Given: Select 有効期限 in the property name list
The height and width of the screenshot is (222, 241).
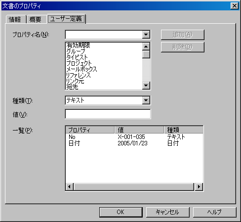Looking at the screenshot, I should (x=104, y=45).
